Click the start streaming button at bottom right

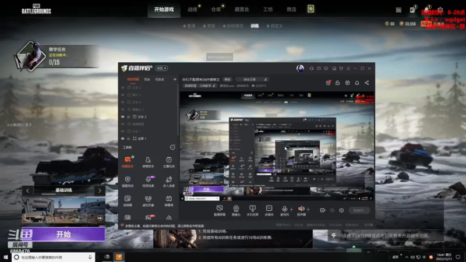(359, 210)
